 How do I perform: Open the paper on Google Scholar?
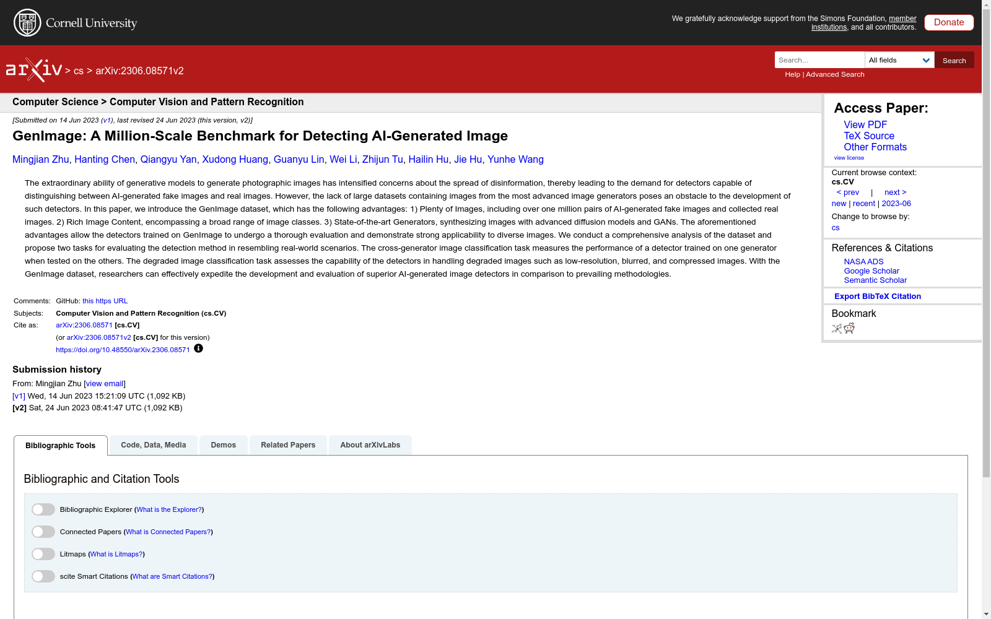click(x=871, y=271)
